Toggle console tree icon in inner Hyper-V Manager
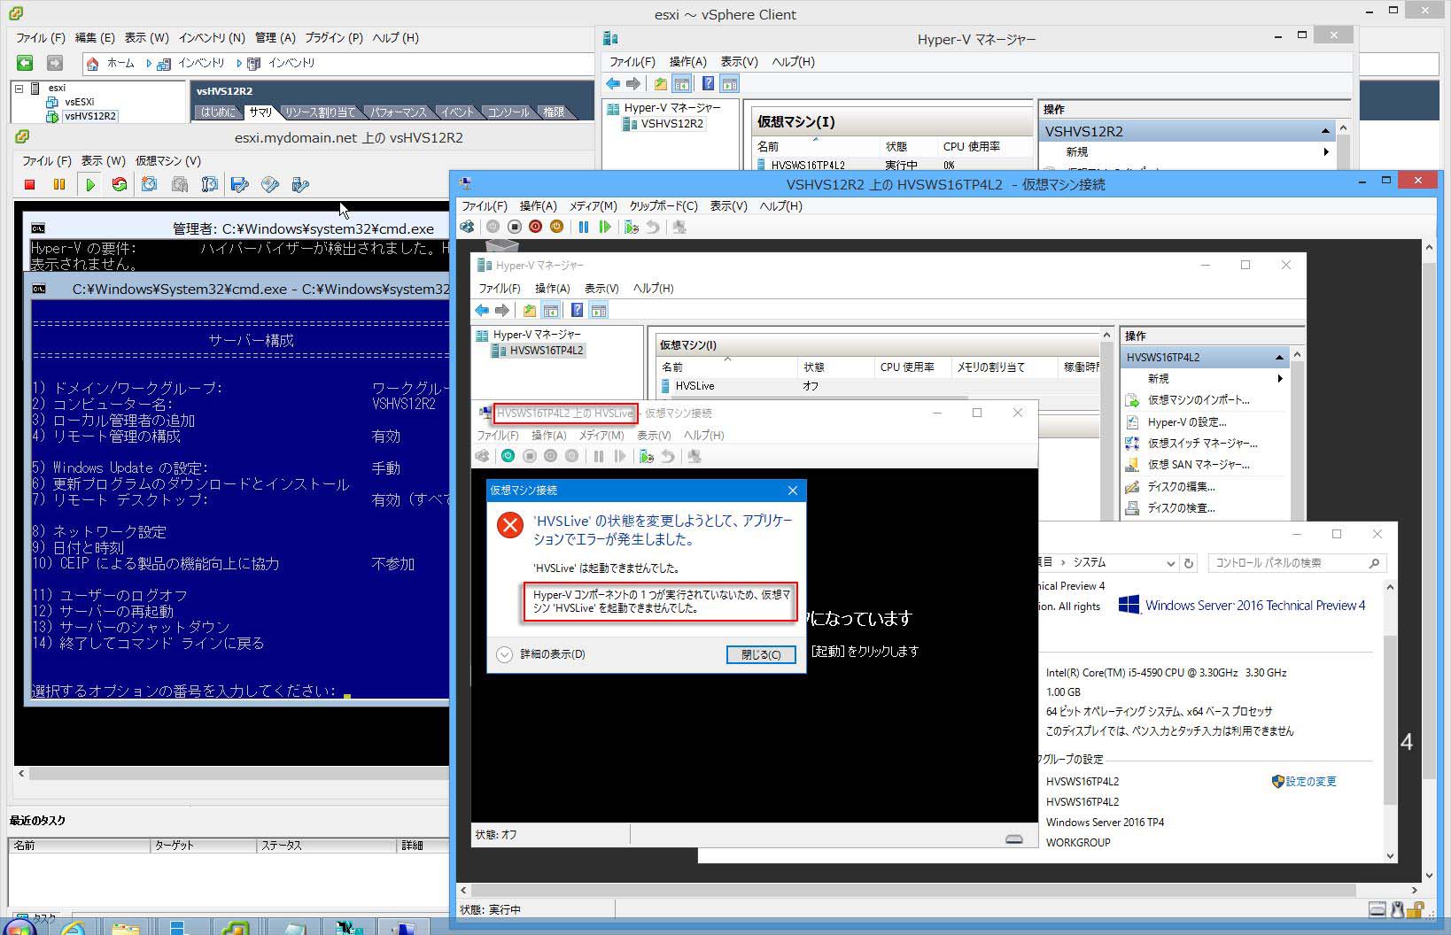This screenshot has height=935, width=1451. click(x=550, y=311)
